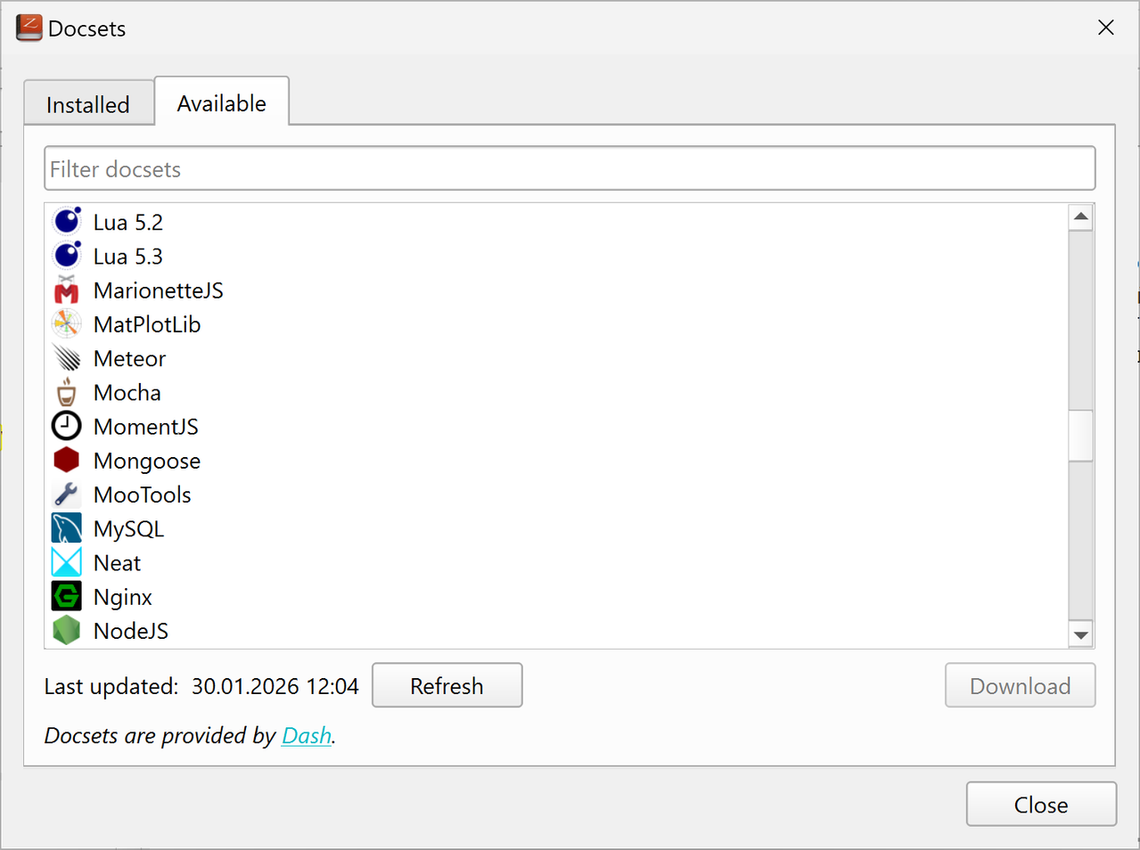This screenshot has height=850, width=1140.
Task: Select the MooTools entry
Action: pos(556,494)
